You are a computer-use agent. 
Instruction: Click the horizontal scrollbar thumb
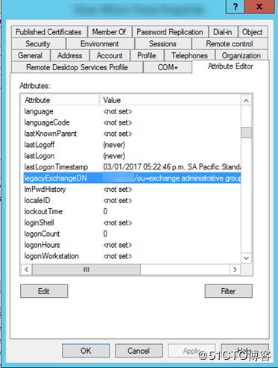(86, 269)
